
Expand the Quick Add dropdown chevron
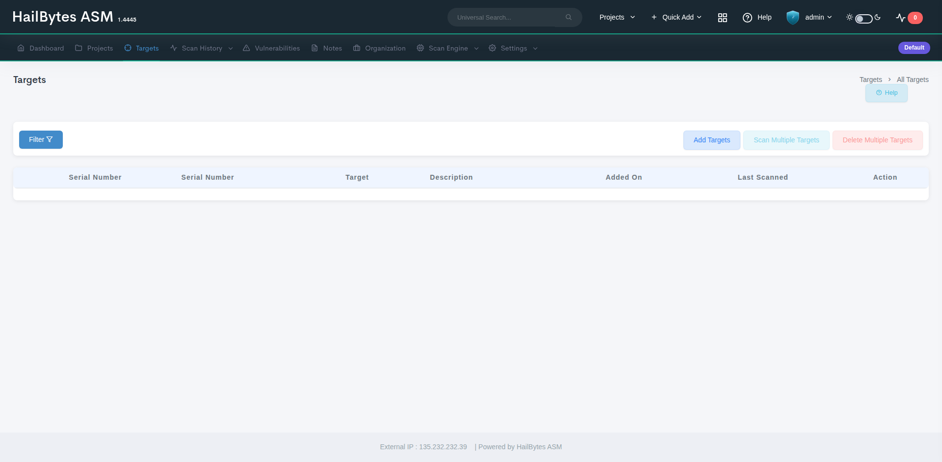click(699, 17)
